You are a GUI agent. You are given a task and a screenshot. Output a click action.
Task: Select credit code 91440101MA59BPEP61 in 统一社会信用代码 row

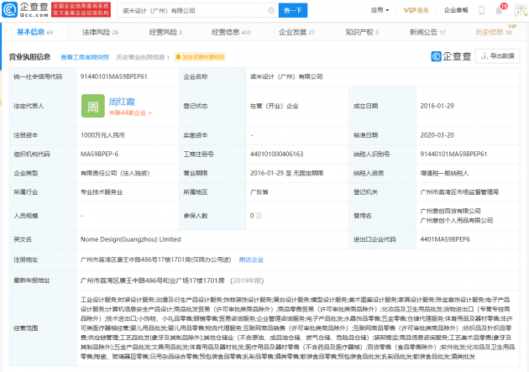tap(114, 76)
